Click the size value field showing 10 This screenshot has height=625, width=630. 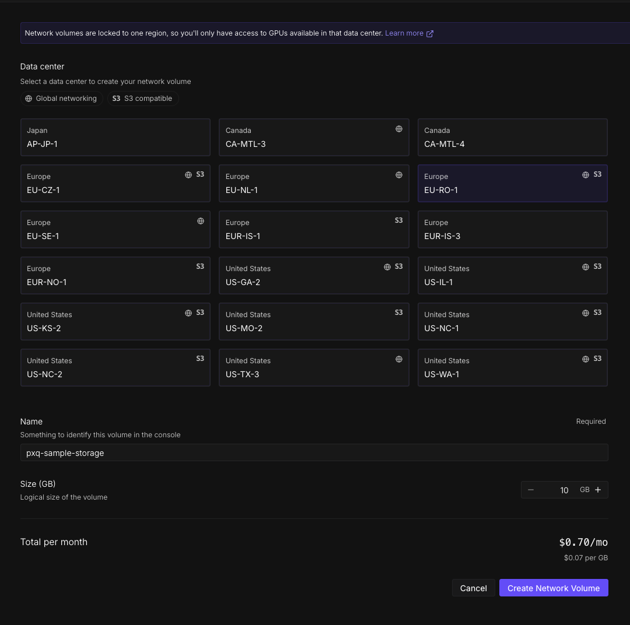click(564, 490)
